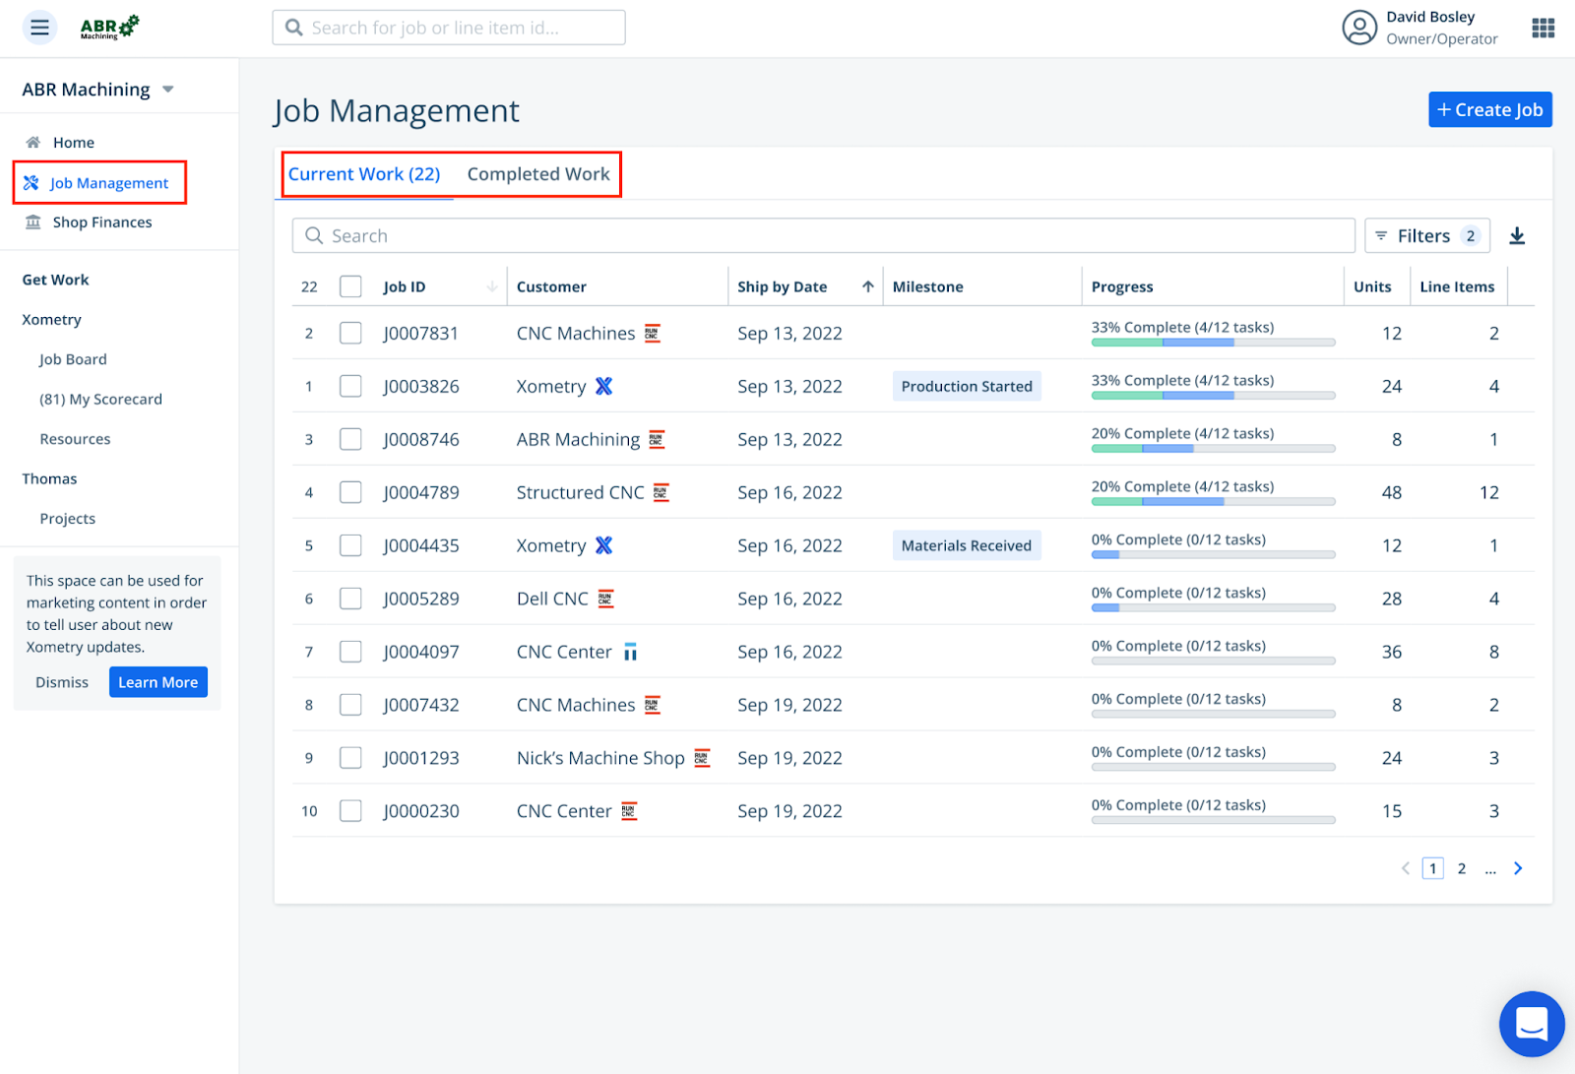The width and height of the screenshot is (1575, 1074).
Task: Open job J0007831 details
Action: pos(420,333)
